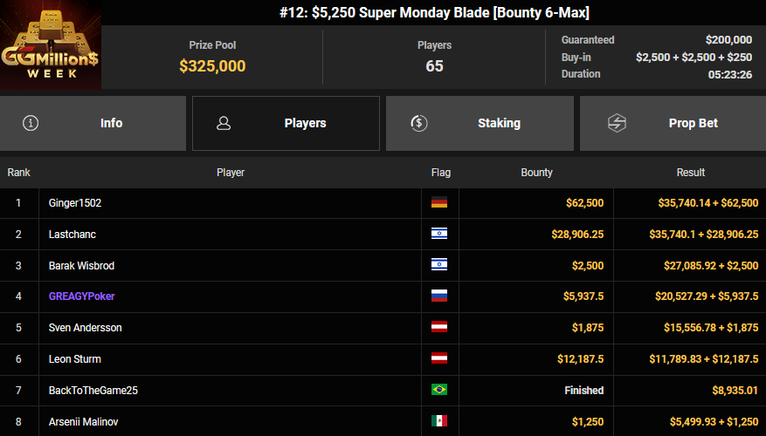Image resolution: width=766 pixels, height=436 pixels.
Task: Click the GGMillion$ Week logo
Action: point(51,45)
